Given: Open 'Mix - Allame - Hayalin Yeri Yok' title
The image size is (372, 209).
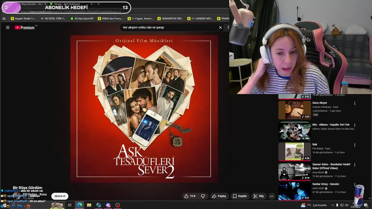Looking at the screenshot, I should (331, 125).
